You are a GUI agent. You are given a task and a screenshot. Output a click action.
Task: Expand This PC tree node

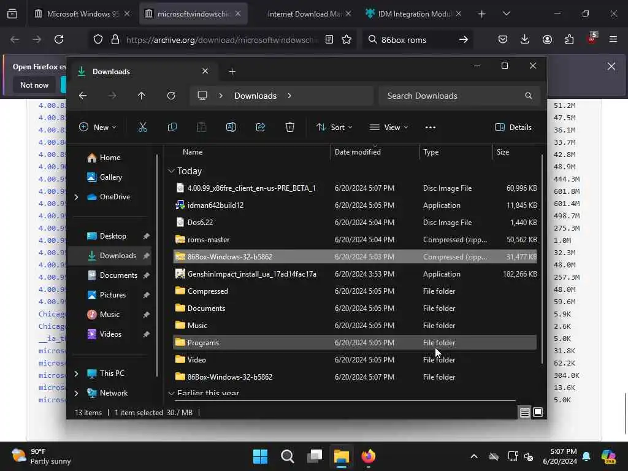(x=76, y=373)
